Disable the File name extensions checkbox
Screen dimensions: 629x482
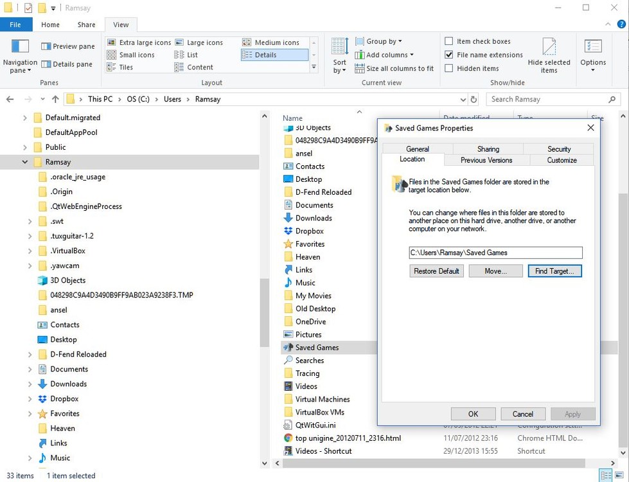tap(448, 55)
